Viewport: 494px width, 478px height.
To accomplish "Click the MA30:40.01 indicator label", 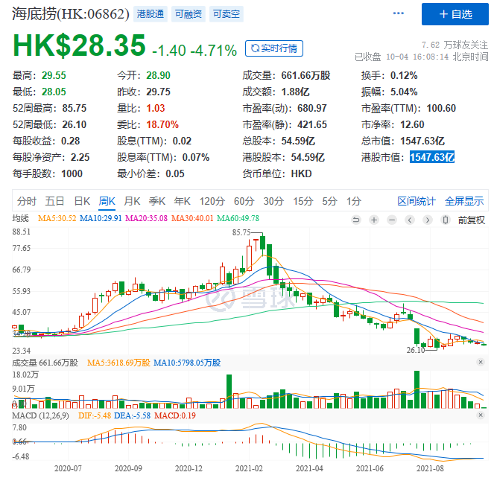I will click(x=192, y=218).
